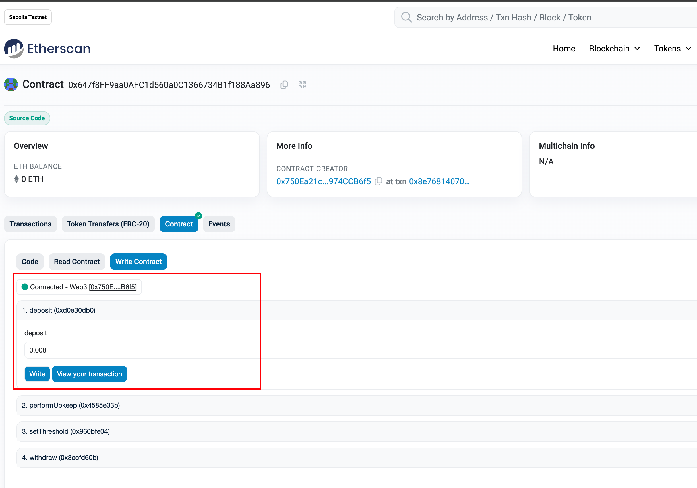Click the Sepolia Testnet button
The height and width of the screenshot is (488, 697).
click(x=28, y=17)
